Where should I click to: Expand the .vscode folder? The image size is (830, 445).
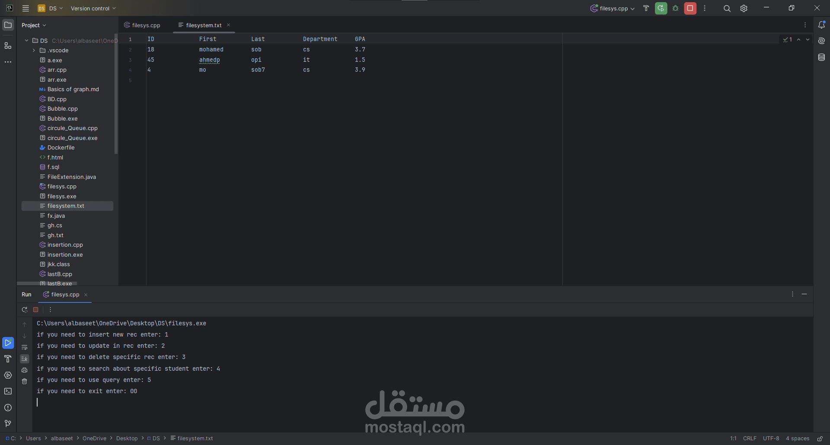point(34,51)
